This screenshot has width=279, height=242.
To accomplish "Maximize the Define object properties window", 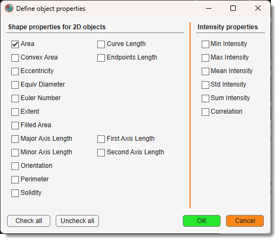I will click(x=233, y=8).
